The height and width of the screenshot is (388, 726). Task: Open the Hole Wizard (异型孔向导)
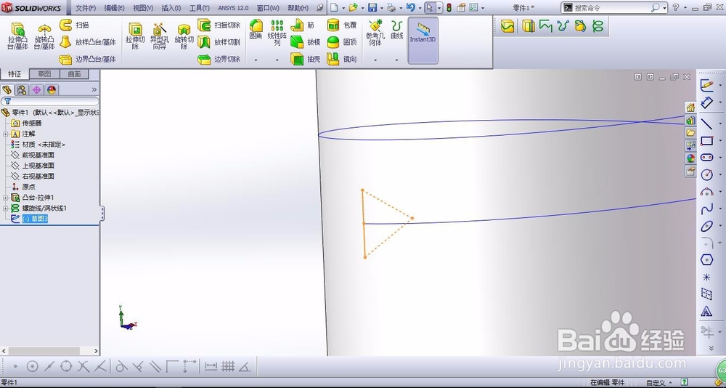click(x=159, y=36)
